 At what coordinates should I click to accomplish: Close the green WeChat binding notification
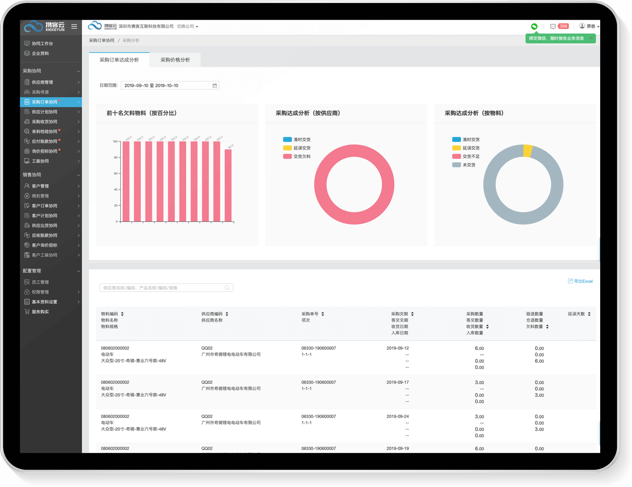(x=591, y=38)
